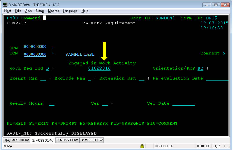Click the plus prompt after Ver field
Image resolution: width=233 pixels, height=150 pixels.
(x=112, y=103)
